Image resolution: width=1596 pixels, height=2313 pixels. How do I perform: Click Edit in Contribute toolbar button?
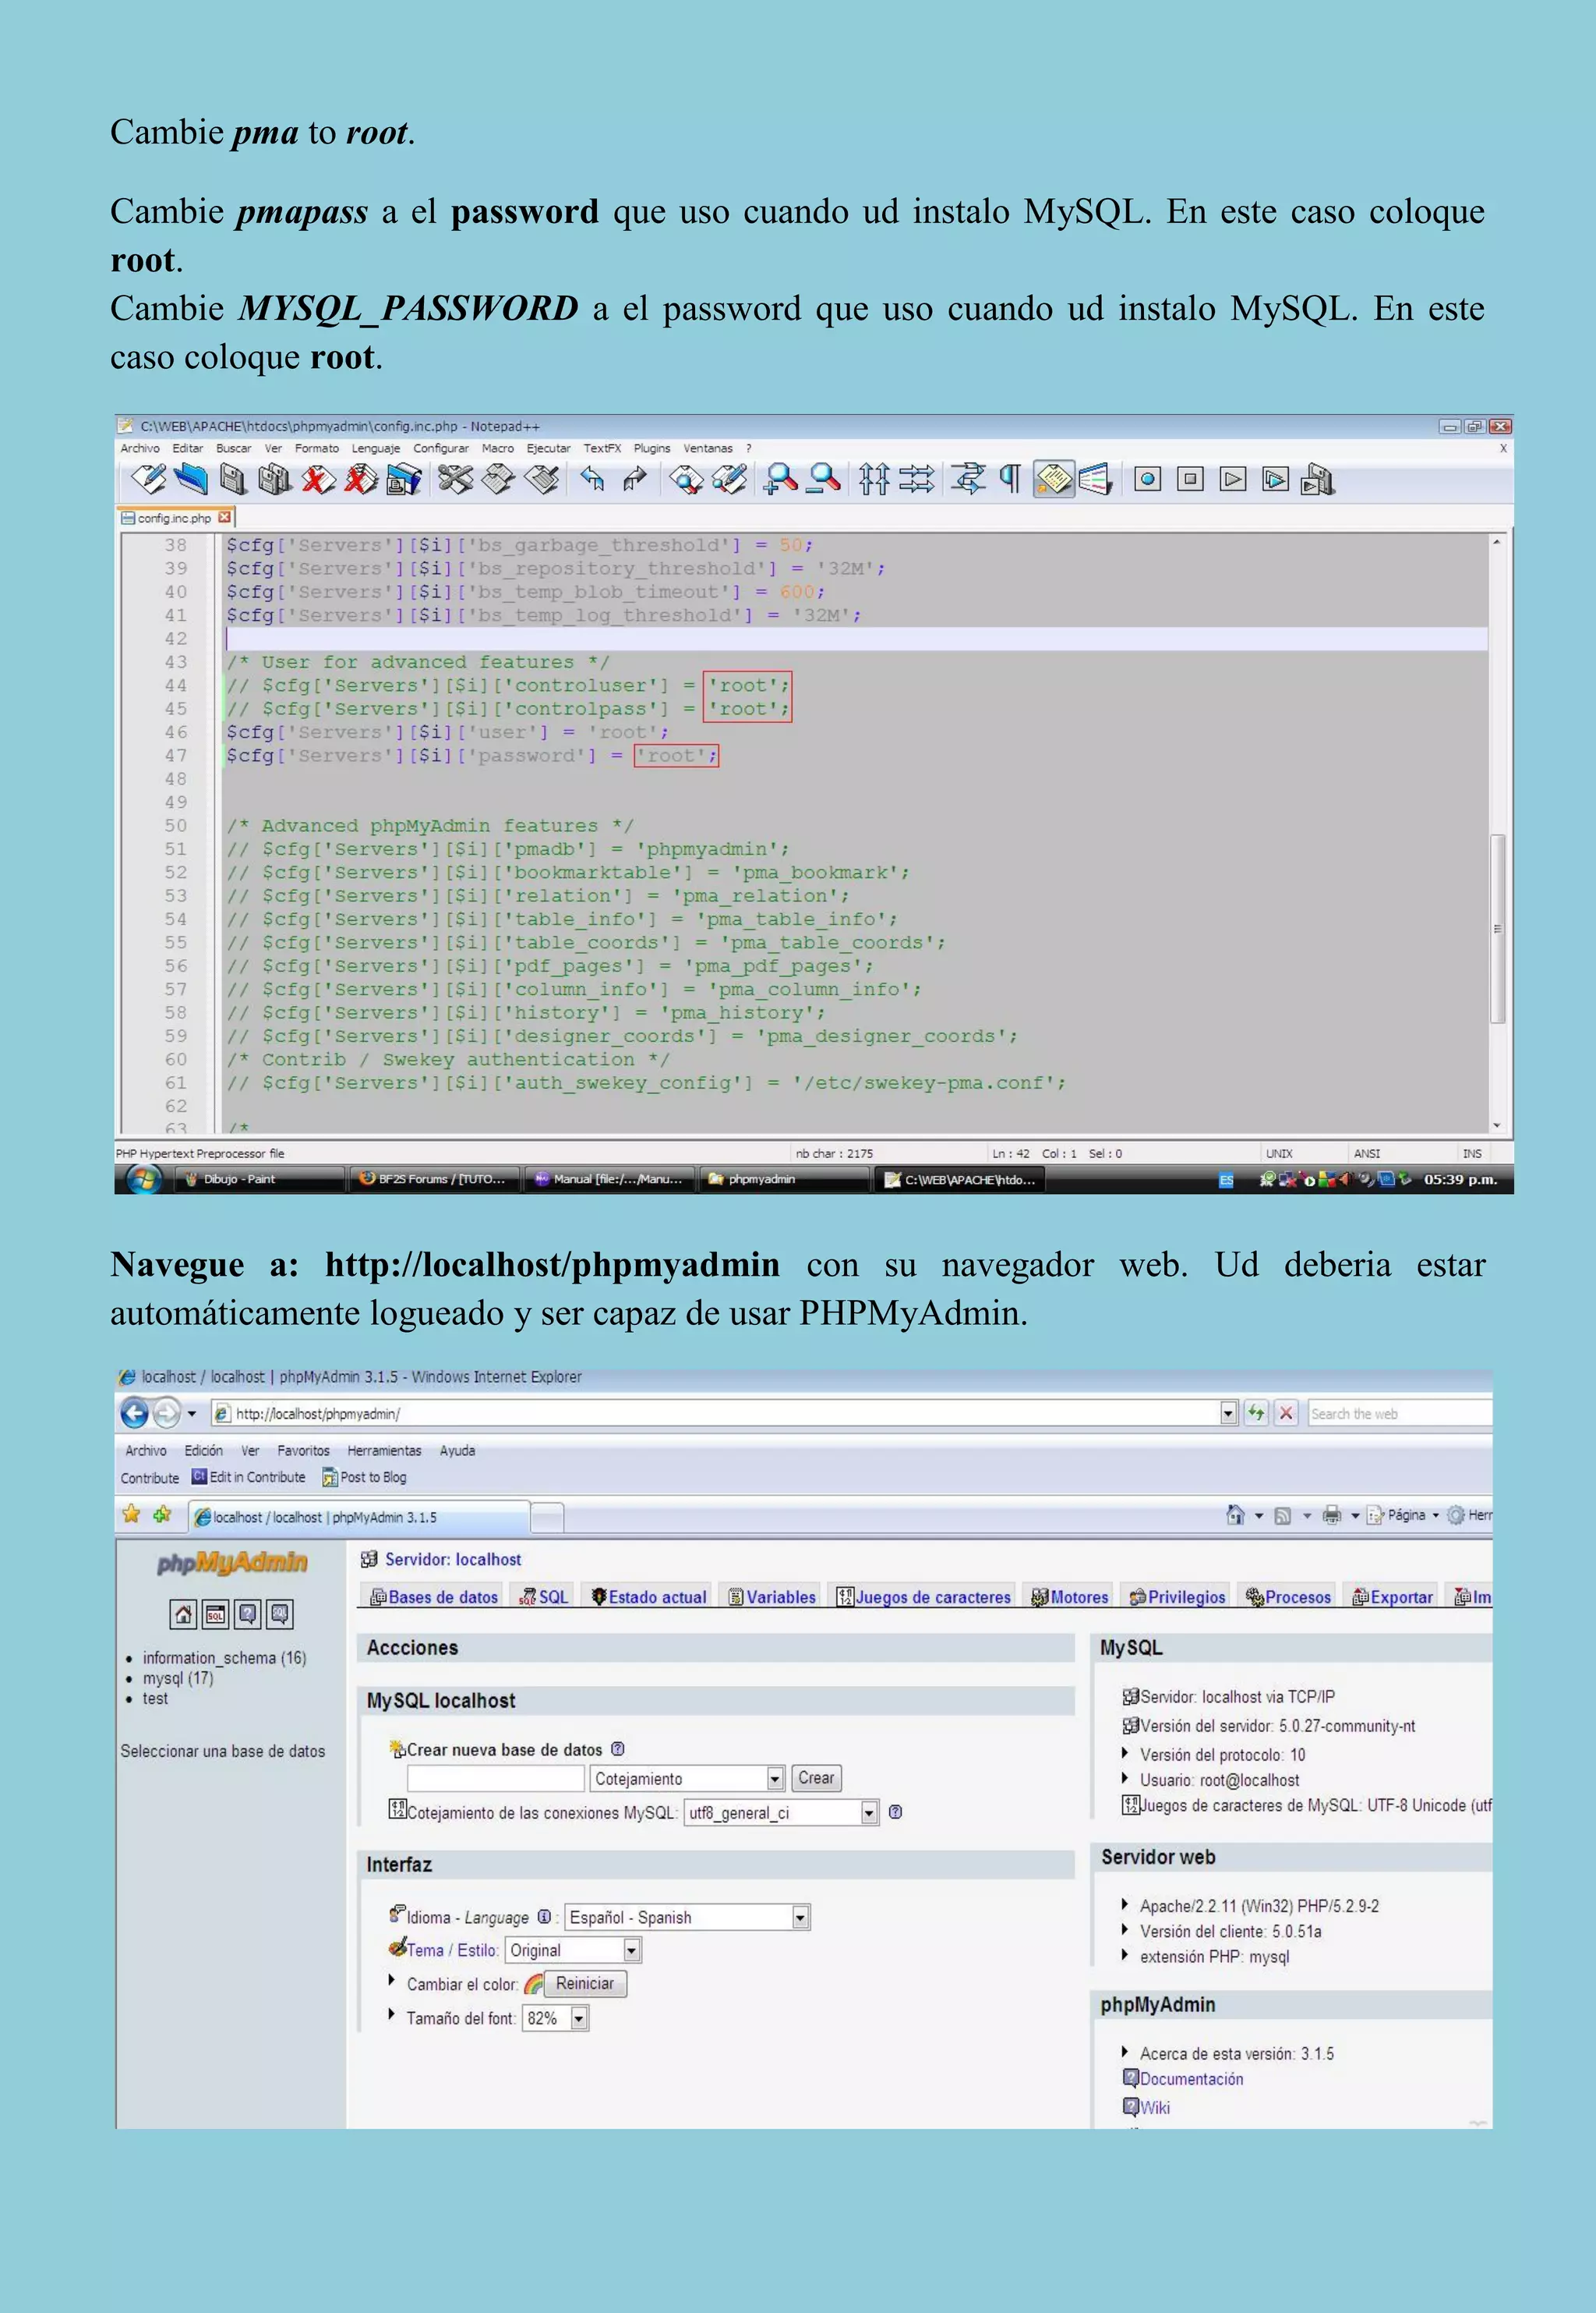pos(249,1477)
